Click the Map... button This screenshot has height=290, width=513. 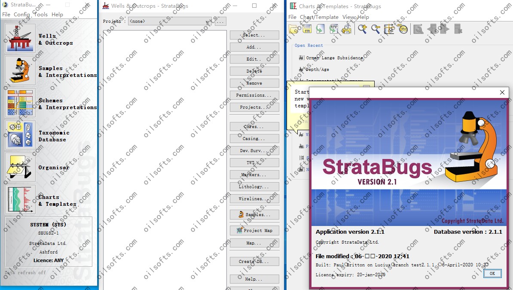click(254, 243)
